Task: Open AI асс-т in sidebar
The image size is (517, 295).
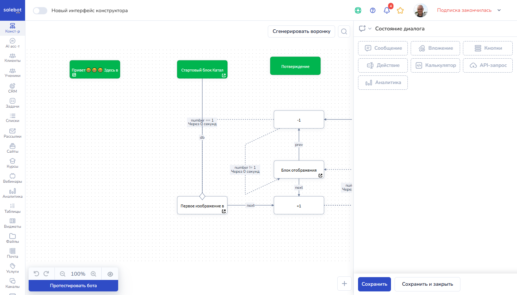Action: 13,43
